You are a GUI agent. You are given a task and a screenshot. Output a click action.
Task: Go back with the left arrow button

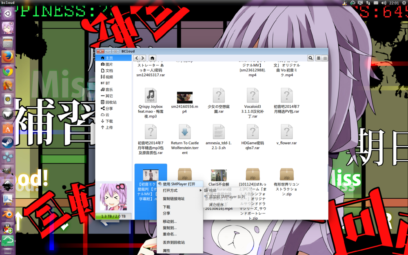137,58
